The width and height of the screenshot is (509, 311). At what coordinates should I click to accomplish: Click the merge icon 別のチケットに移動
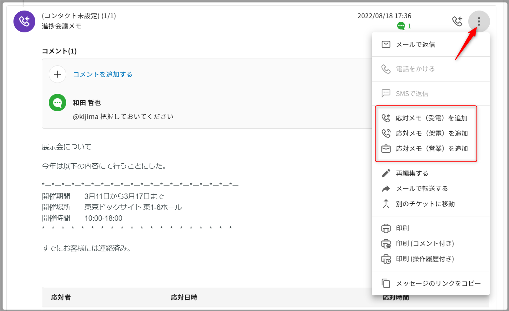pyautogui.click(x=386, y=204)
